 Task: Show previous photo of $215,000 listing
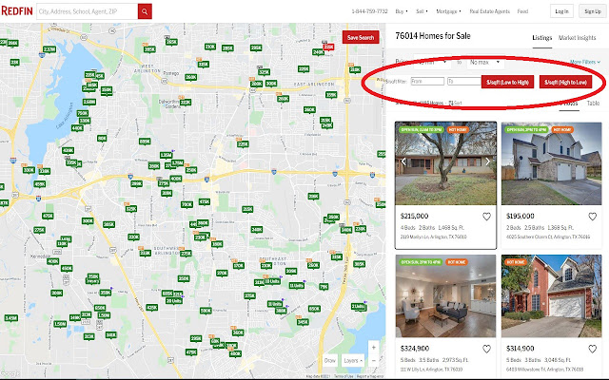pos(403,161)
